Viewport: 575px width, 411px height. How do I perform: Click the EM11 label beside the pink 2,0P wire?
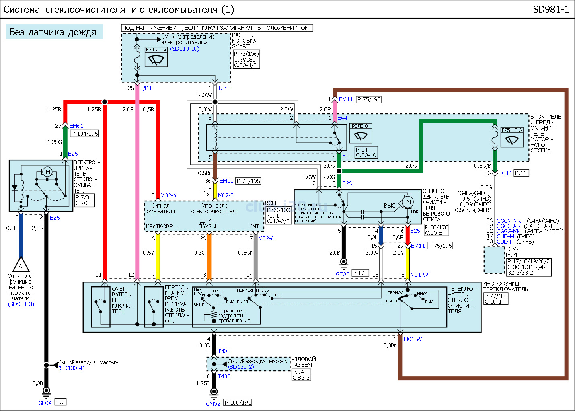[x=346, y=99]
